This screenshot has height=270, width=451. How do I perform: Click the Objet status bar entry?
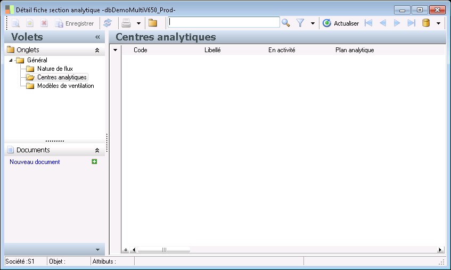tap(57, 261)
